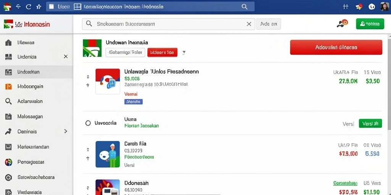The width and height of the screenshot is (391, 195).
Task: Click upper stepper arrow on Daroln Fila row
Action: pyautogui.click(x=88, y=150)
